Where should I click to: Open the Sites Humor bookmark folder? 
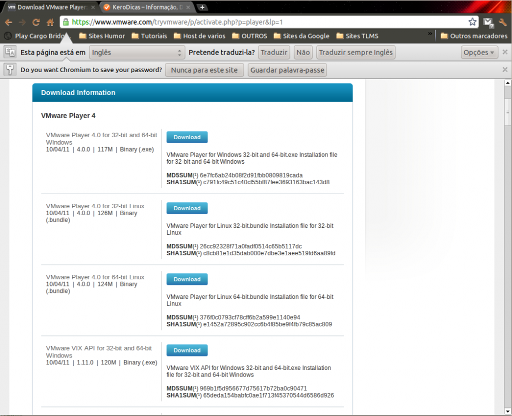point(102,36)
